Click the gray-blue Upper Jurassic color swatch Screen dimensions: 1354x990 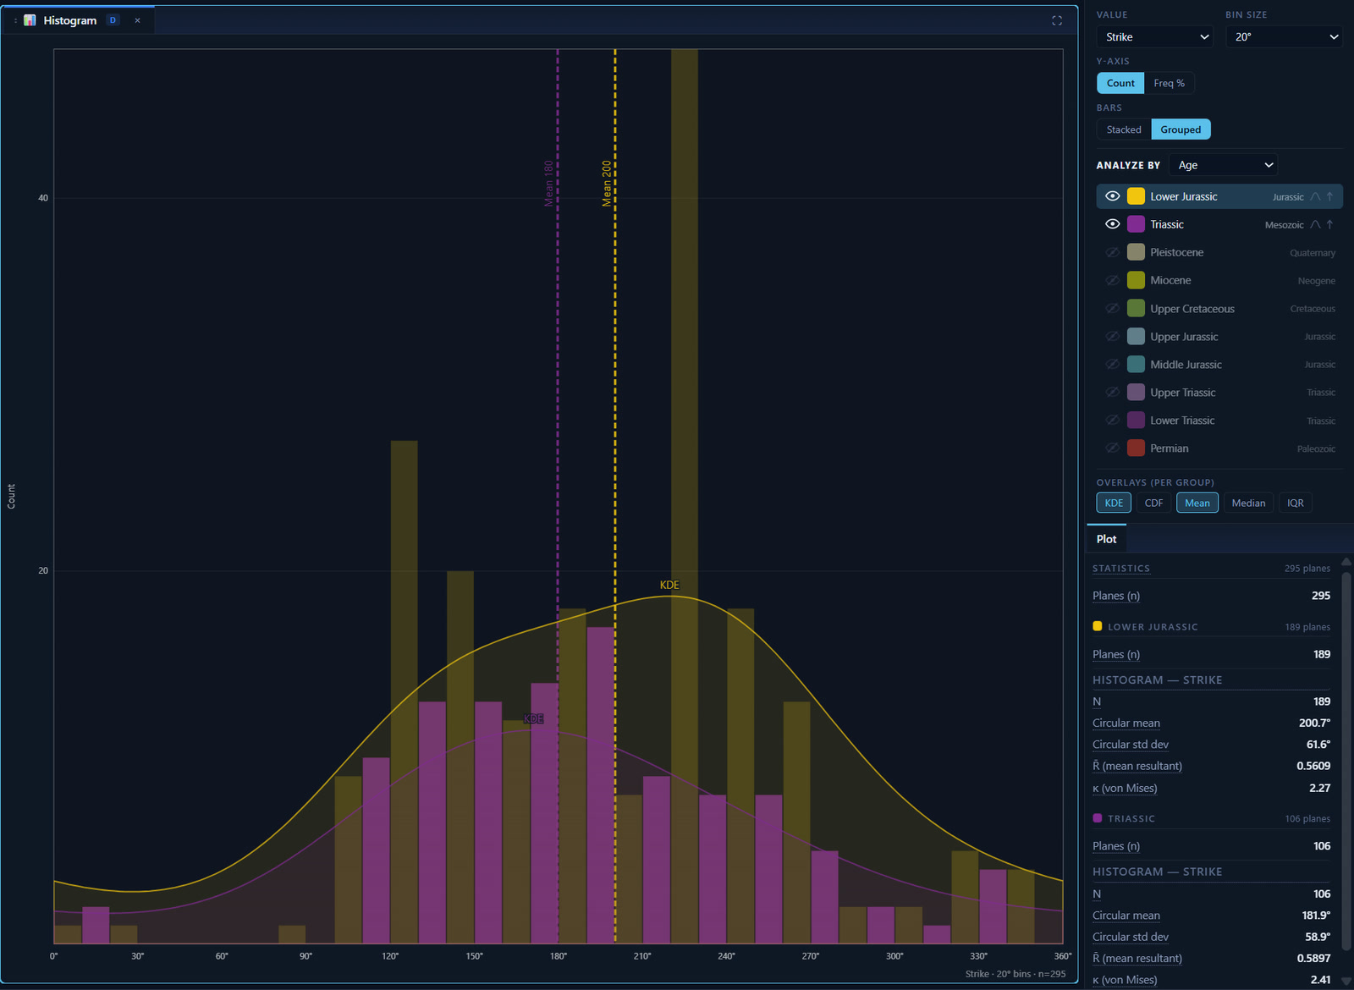[1136, 336]
